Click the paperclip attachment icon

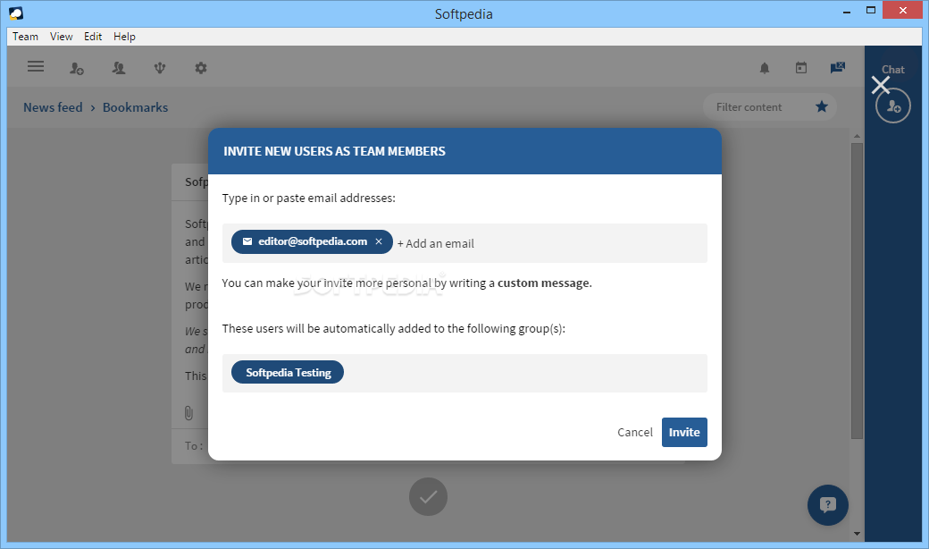click(188, 412)
